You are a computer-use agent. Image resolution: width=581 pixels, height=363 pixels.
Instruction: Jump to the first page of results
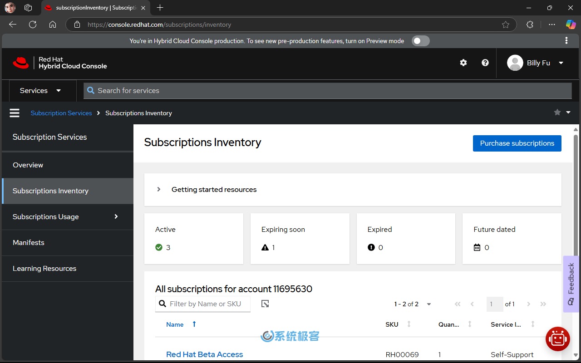click(458, 304)
